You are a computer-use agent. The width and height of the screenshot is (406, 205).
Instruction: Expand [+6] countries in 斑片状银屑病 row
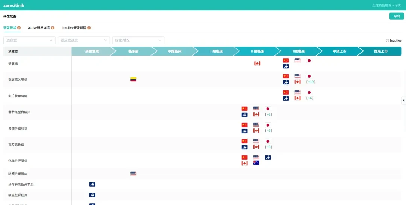click(x=310, y=98)
